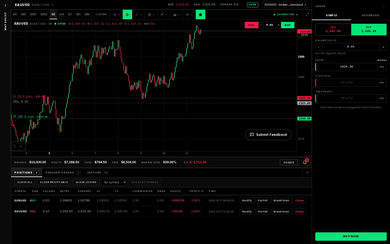Image resolution: width=390 pixels, height=244 pixels.
Task: Click the fullscreen expand chart icon
Action: (x=307, y=15)
